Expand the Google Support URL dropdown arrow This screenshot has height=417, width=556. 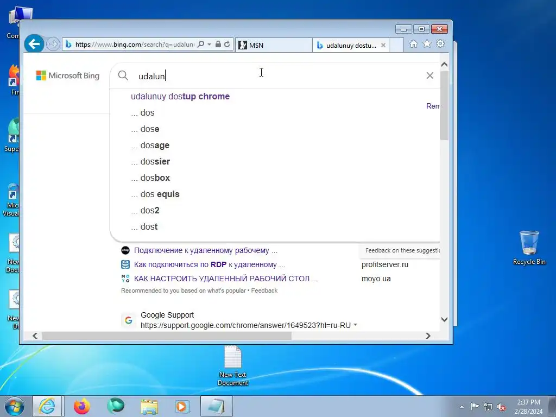click(x=355, y=325)
